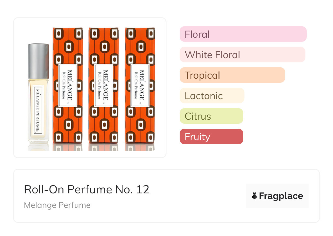
Task: Click the Fragplace wordmark text
Action: 281,196
